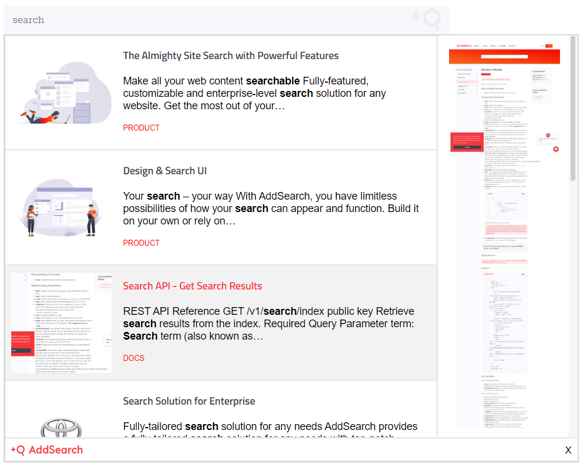Click PRODUCT label under Almighty Site Search result
Viewport: 583px width, 466px height.
(x=141, y=128)
